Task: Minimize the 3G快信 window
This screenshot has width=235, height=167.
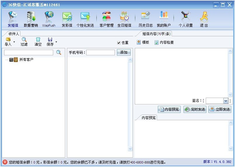Action: (x=216, y=5)
